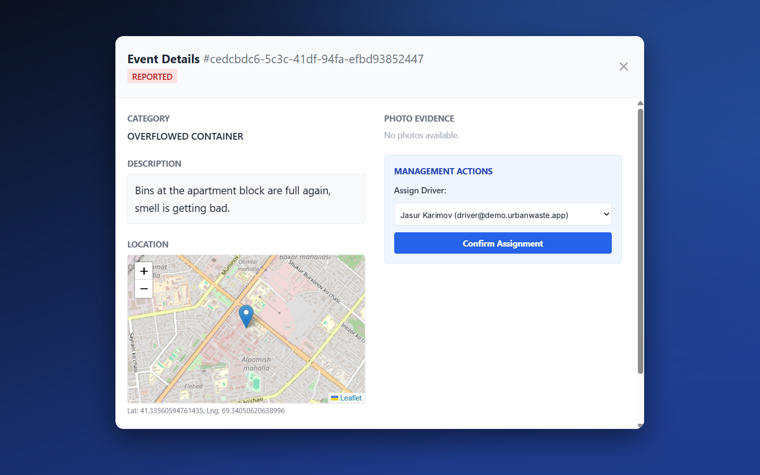
Task: Click the description text about full bins
Action: coord(233,199)
